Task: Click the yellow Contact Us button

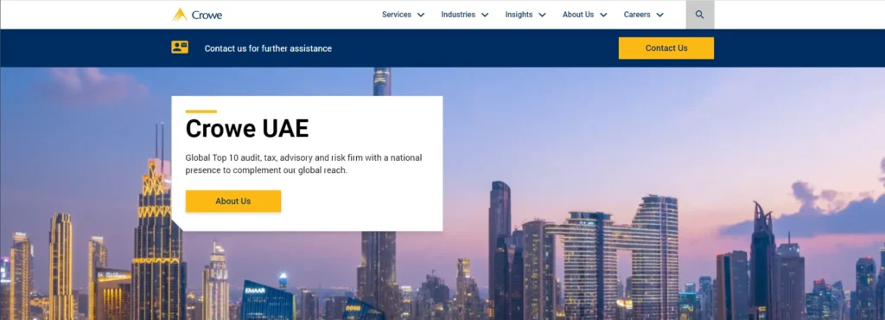Action: pyautogui.click(x=666, y=48)
